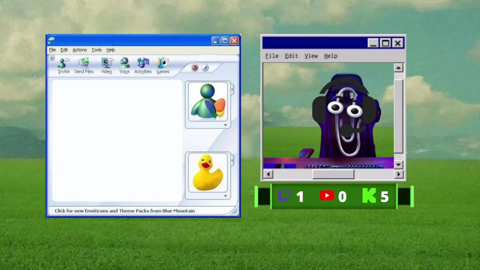Minimize the Clippy window

coord(373,43)
